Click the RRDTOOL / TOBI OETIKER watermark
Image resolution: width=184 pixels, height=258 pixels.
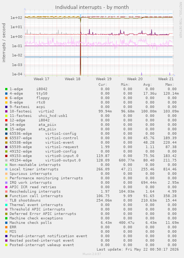pyautogui.click(x=180, y=20)
